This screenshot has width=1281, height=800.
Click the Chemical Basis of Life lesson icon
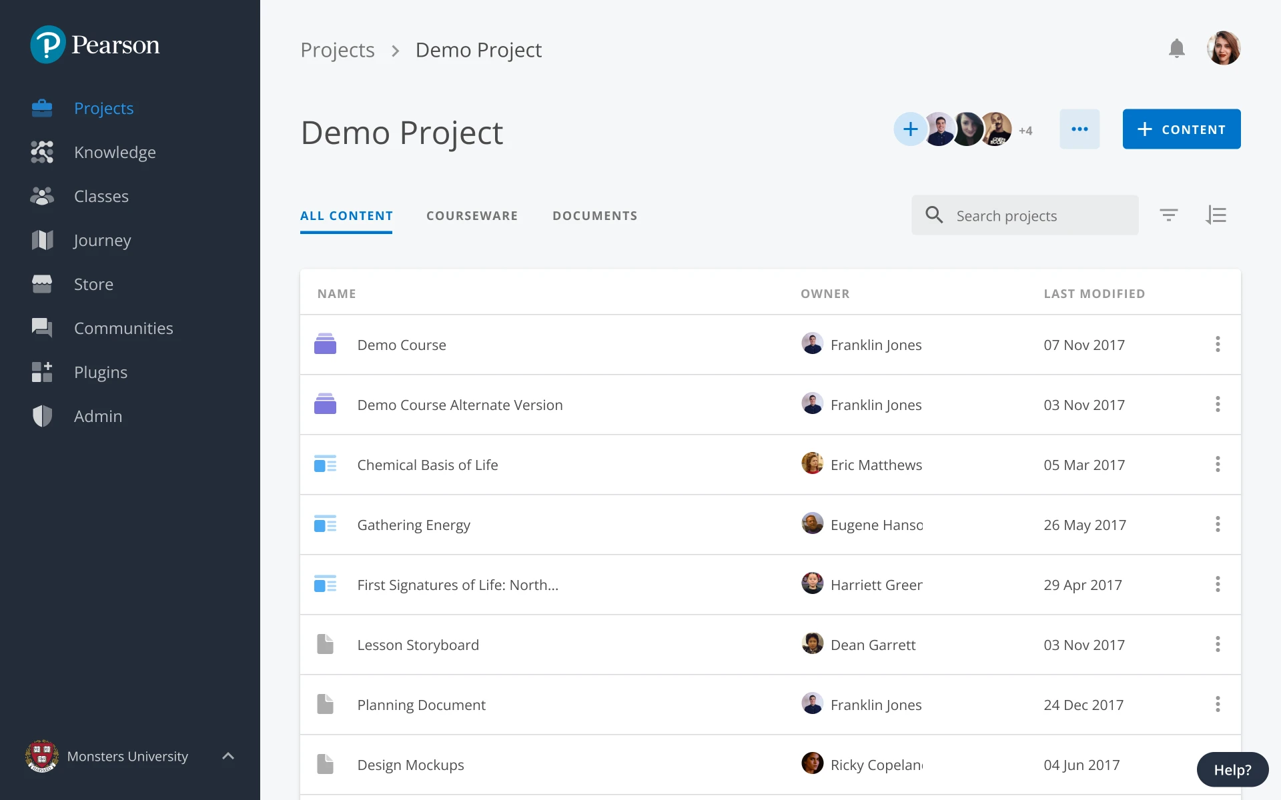(325, 464)
